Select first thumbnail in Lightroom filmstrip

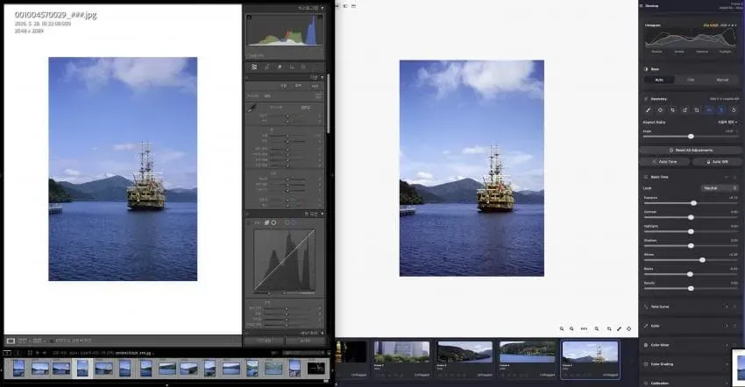pyautogui.click(x=18, y=368)
